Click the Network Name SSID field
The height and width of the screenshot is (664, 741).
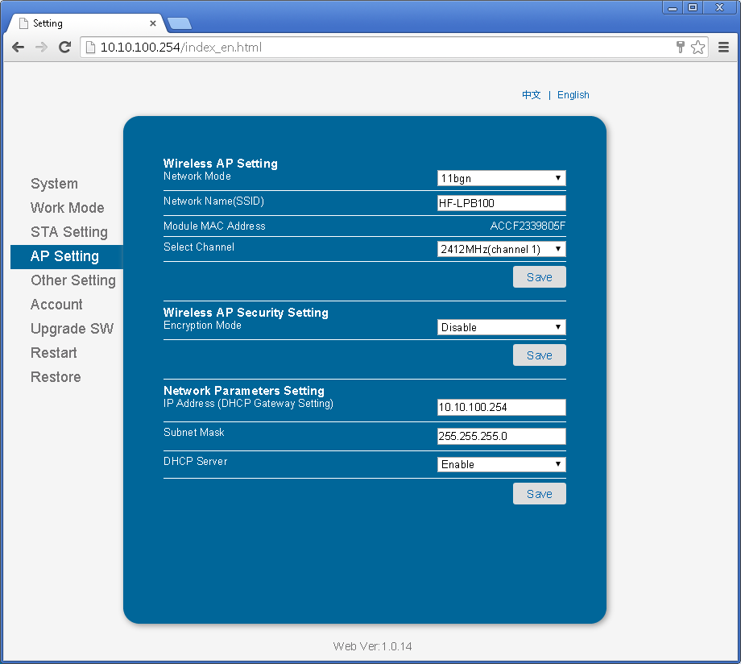coord(501,203)
